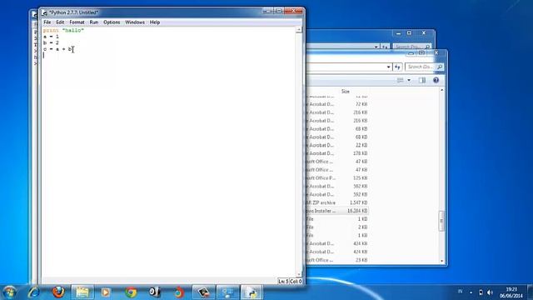Open the clock showing 06/06/2014

511,292
